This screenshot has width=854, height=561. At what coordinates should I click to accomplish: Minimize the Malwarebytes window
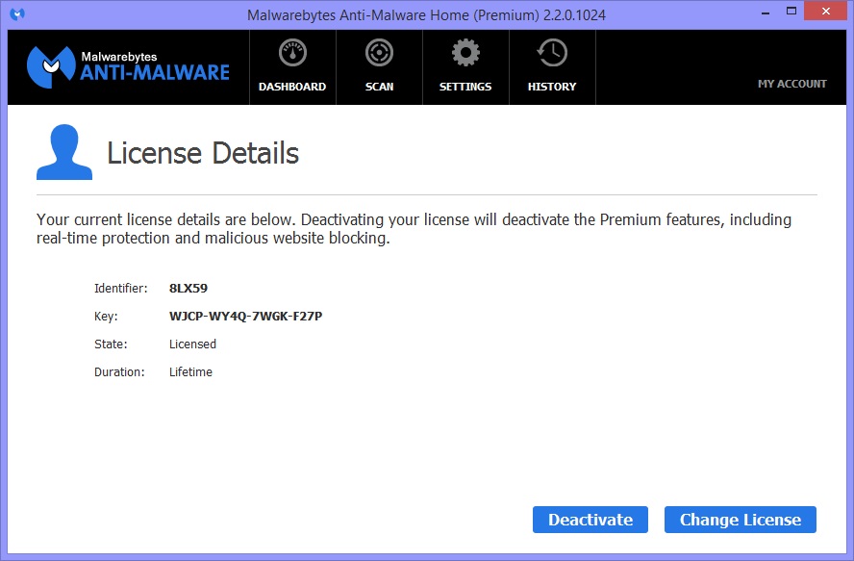[766, 12]
